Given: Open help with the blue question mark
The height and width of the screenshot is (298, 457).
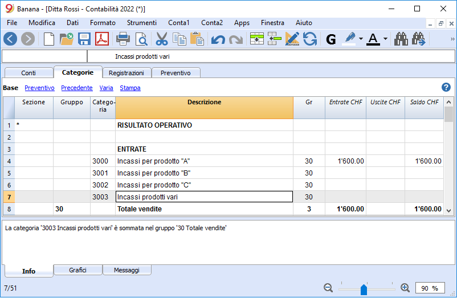Looking at the screenshot, I should coord(446,87).
